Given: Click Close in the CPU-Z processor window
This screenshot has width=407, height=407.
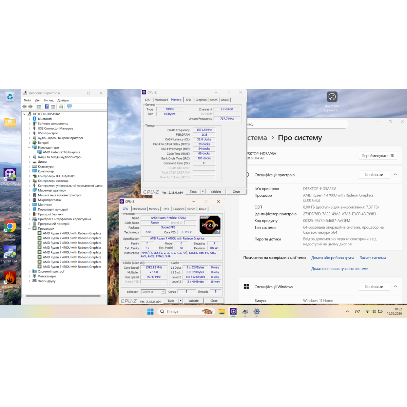Looking at the screenshot, I should [214, 301].
